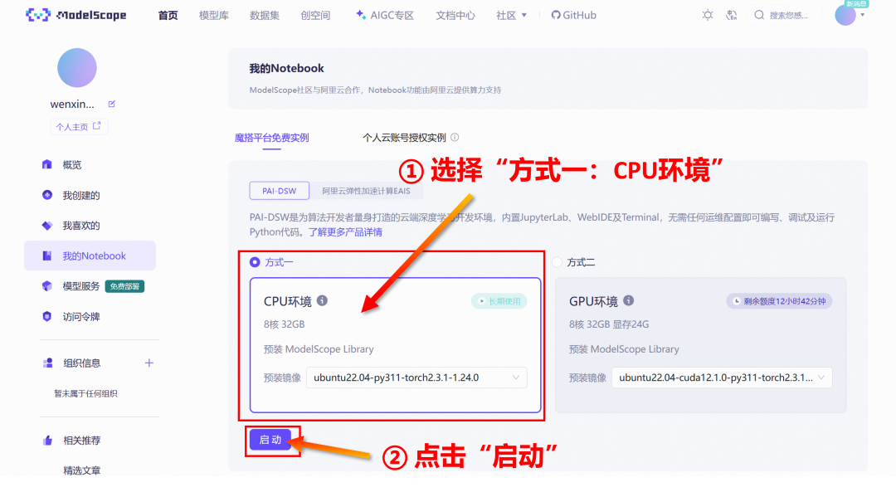
Task: Go to 首页 in top navigation
Action: tap(168, 16)
